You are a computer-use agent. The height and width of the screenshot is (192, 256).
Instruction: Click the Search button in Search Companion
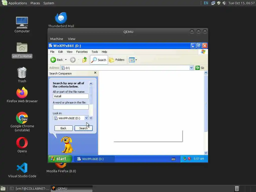point(83,128)
